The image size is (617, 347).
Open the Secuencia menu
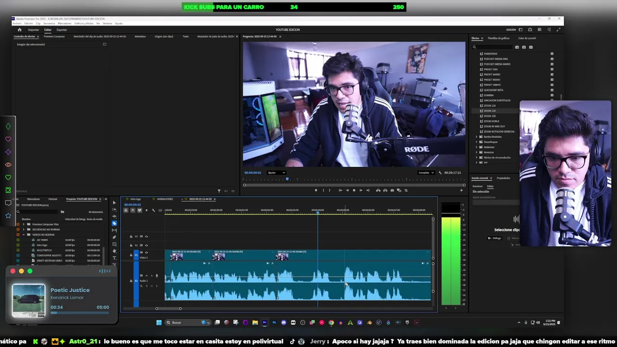pyautogui.click(x=49, y=23)
